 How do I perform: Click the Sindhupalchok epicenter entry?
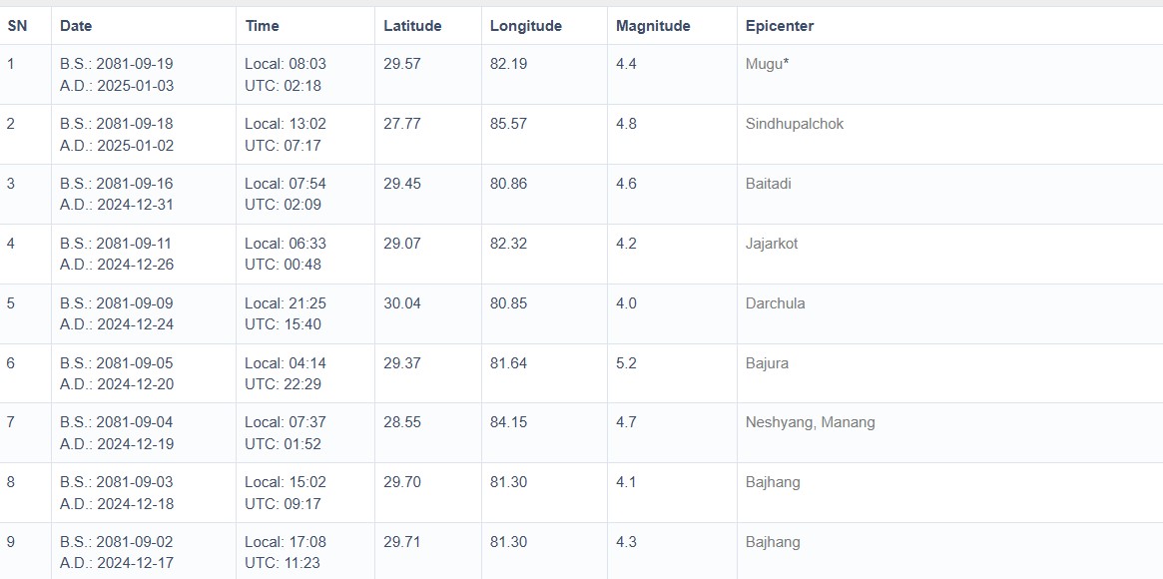click(x=794, y=124)
